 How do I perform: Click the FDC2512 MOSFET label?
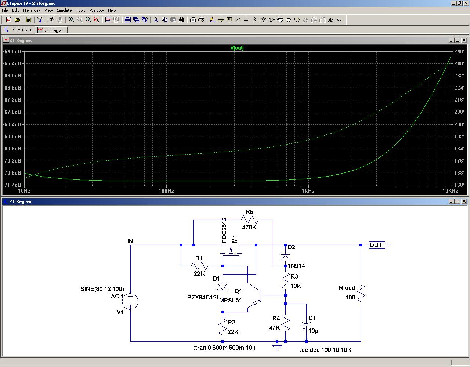224,230
